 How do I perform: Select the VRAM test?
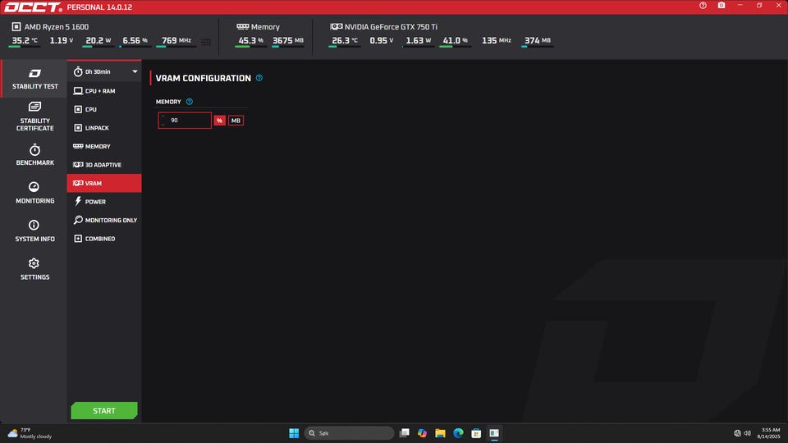(104, 183)
